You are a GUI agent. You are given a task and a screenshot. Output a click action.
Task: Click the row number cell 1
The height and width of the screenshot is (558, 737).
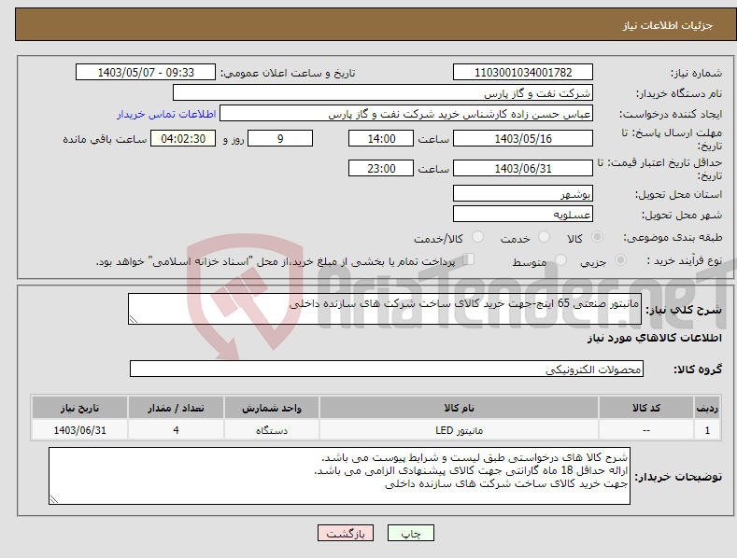(707, 430)
